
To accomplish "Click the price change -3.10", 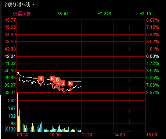I will tap(145, 14).
